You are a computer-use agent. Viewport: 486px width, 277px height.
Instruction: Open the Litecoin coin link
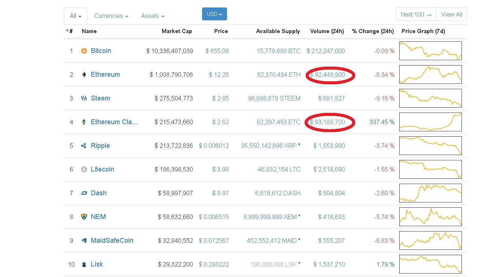[x=103, y=169]
